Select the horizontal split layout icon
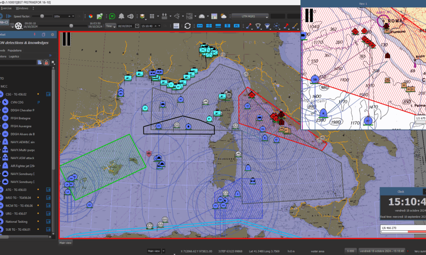Image resolution: width=426 pixels, height=255 pixels. click(x=218, y=26)
